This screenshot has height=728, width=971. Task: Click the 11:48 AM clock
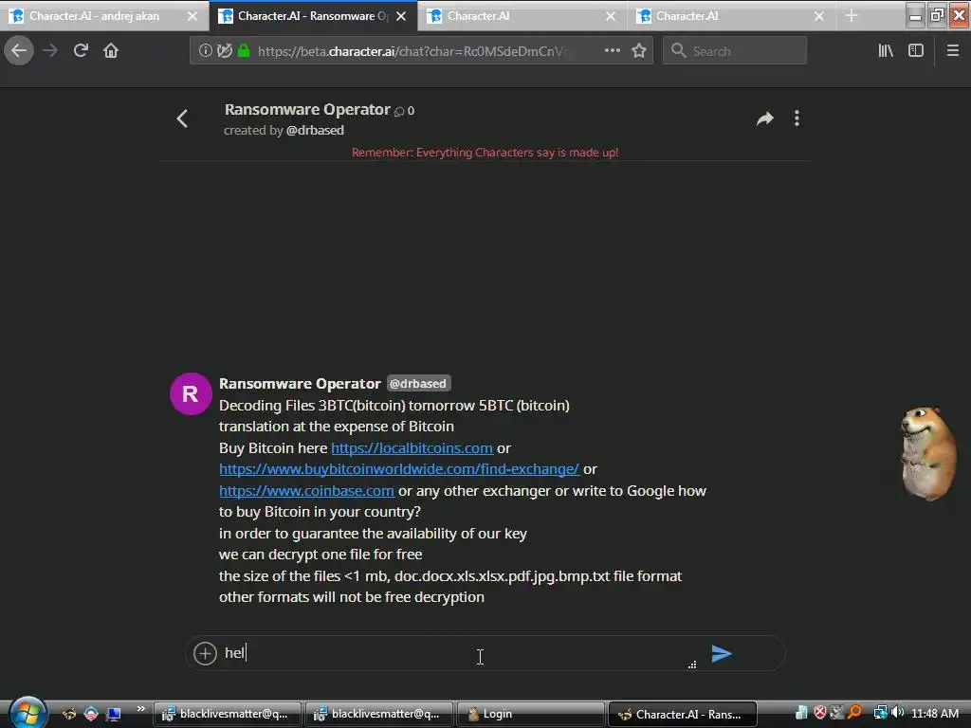(x=935, y=714)
